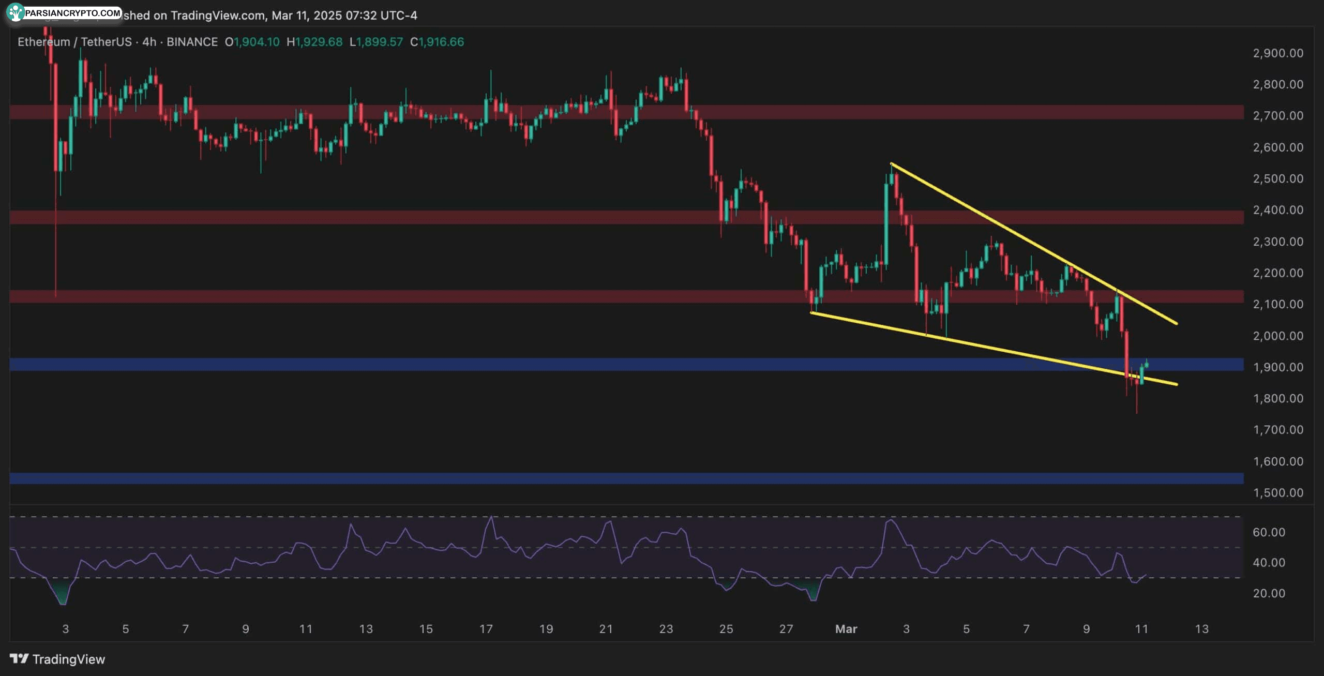This screenshot has height=676, width=1324.
Task: Click the open value O1,904.10
Action: click(252, 42)
